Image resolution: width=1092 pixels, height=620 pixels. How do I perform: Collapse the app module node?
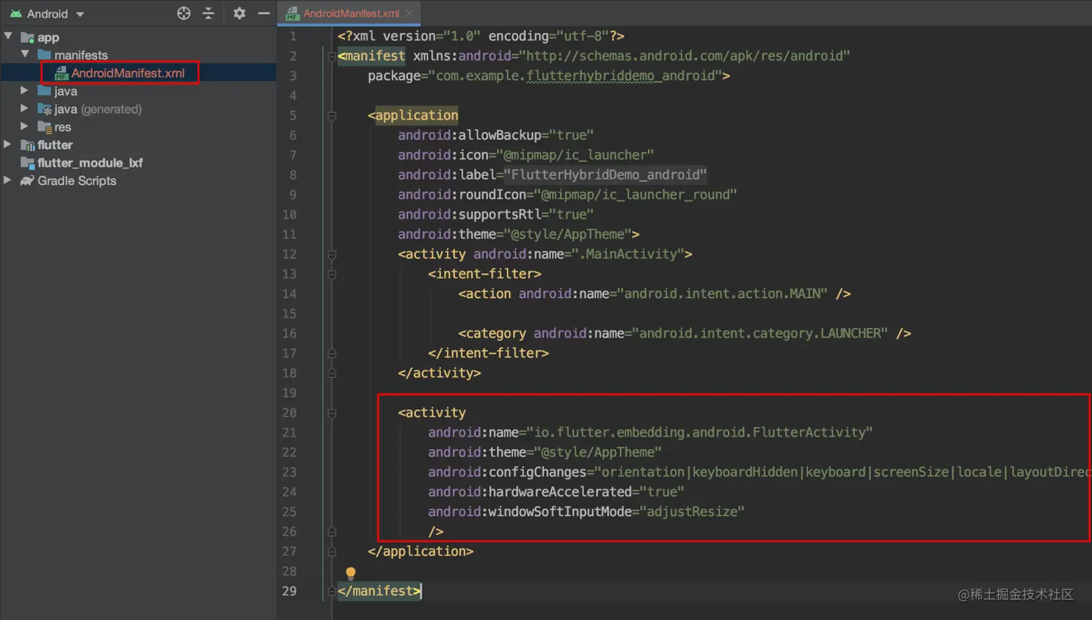[8, 36]
